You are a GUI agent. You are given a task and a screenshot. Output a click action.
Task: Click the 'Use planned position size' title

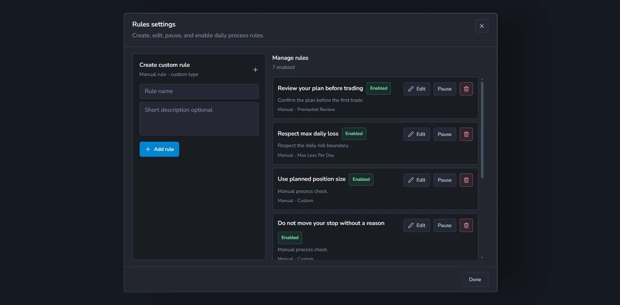311,179
